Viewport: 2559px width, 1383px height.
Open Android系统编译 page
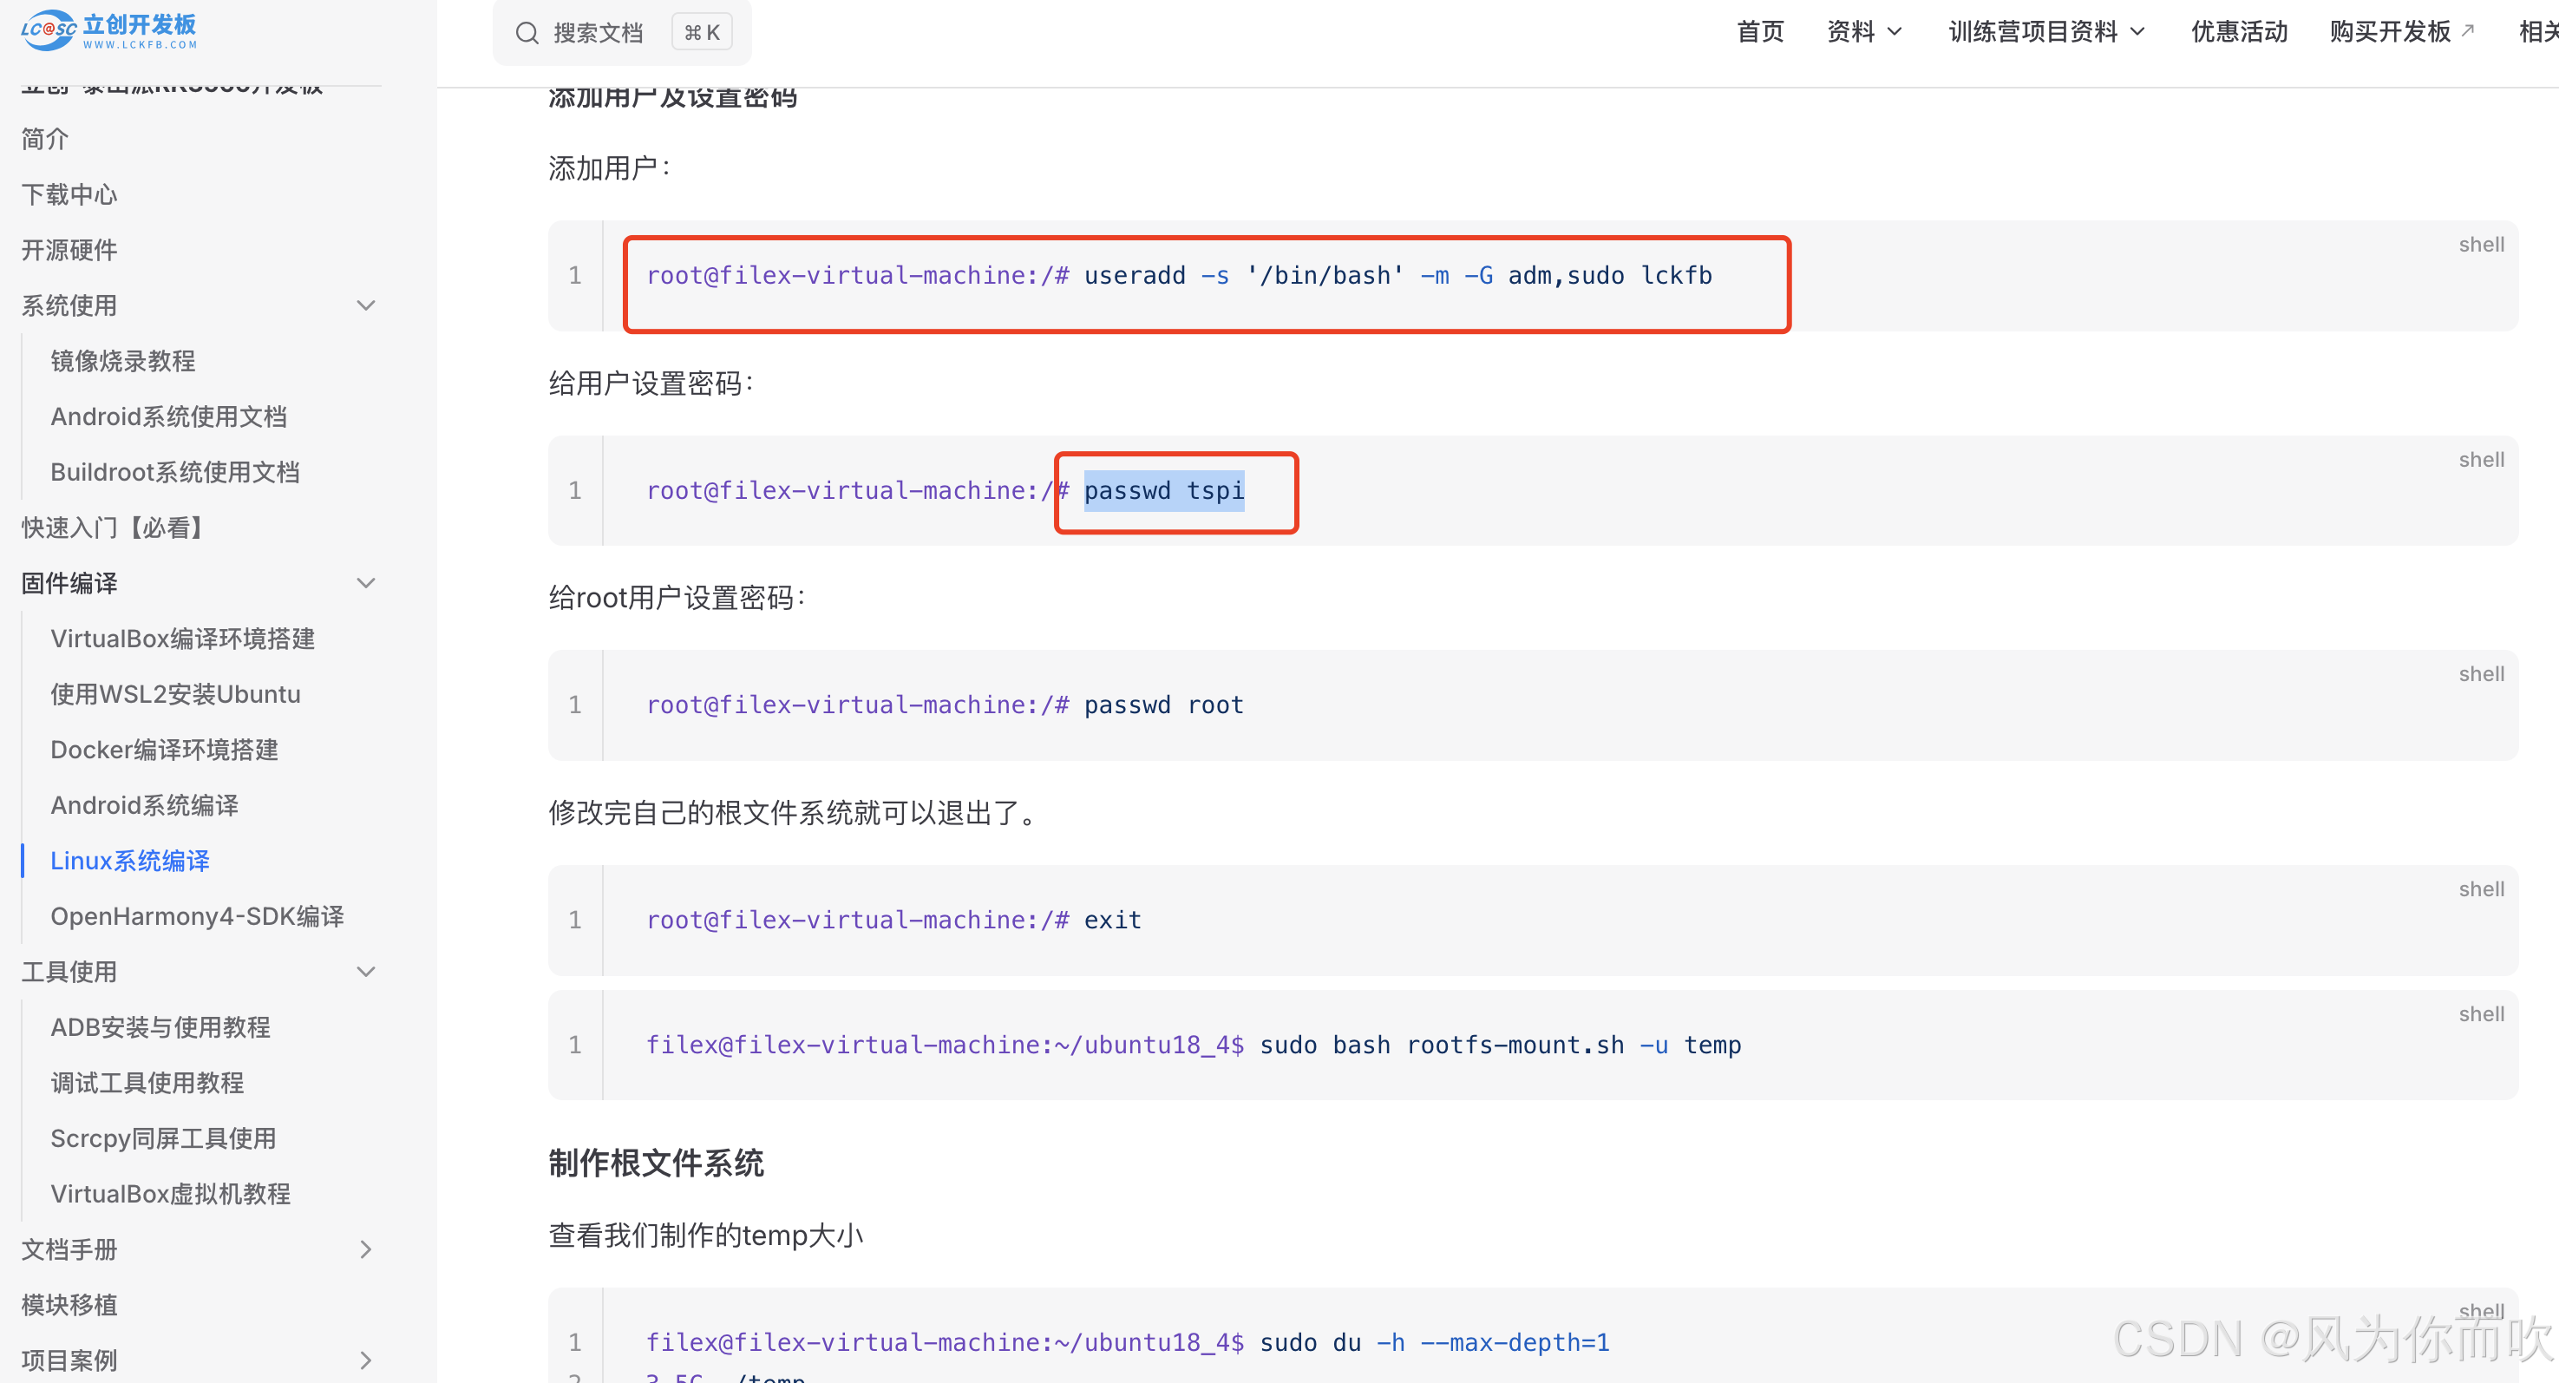coord(145,806)
